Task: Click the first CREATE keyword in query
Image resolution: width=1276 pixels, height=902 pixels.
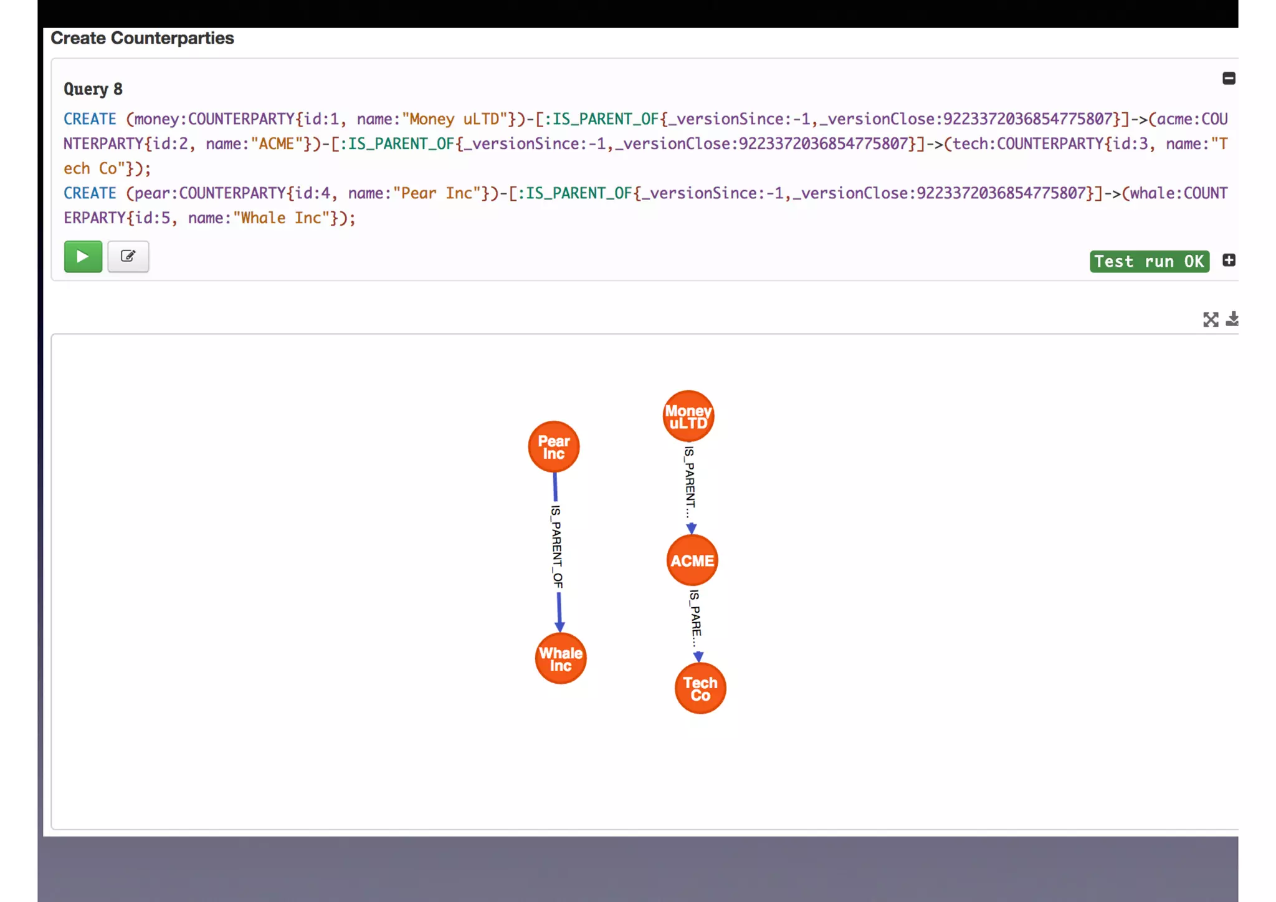Action: 90,119
